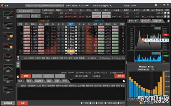The width and height of the screenshot is (171, 106).
Task: Open the Shanghai exchange selector dropdown
Action: (x=28, y=11)
